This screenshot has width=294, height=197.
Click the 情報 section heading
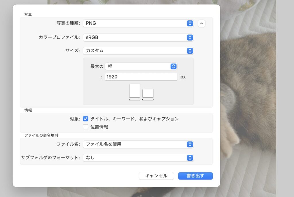pos(28,110)
